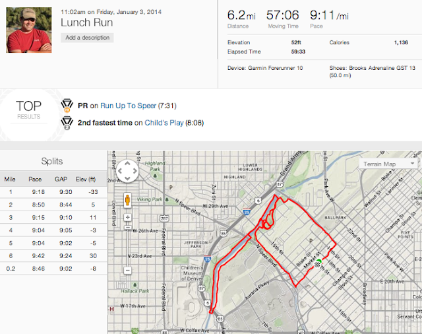Screen dimensions: 422x334
Task: Open the athlete profile photo
Action: [x=29, y=30]
